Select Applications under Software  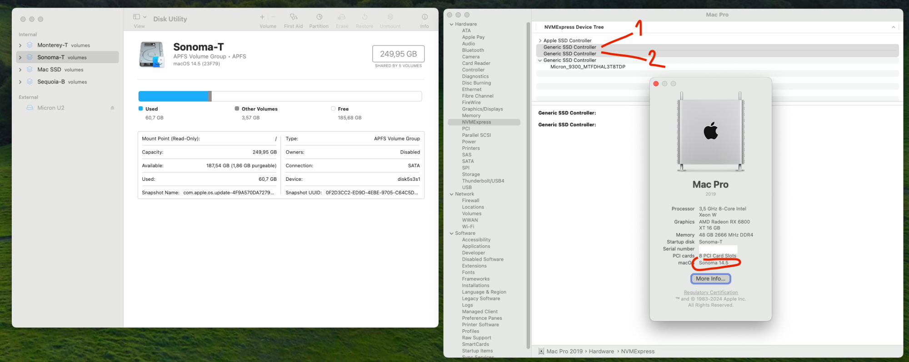click(476, 246)
